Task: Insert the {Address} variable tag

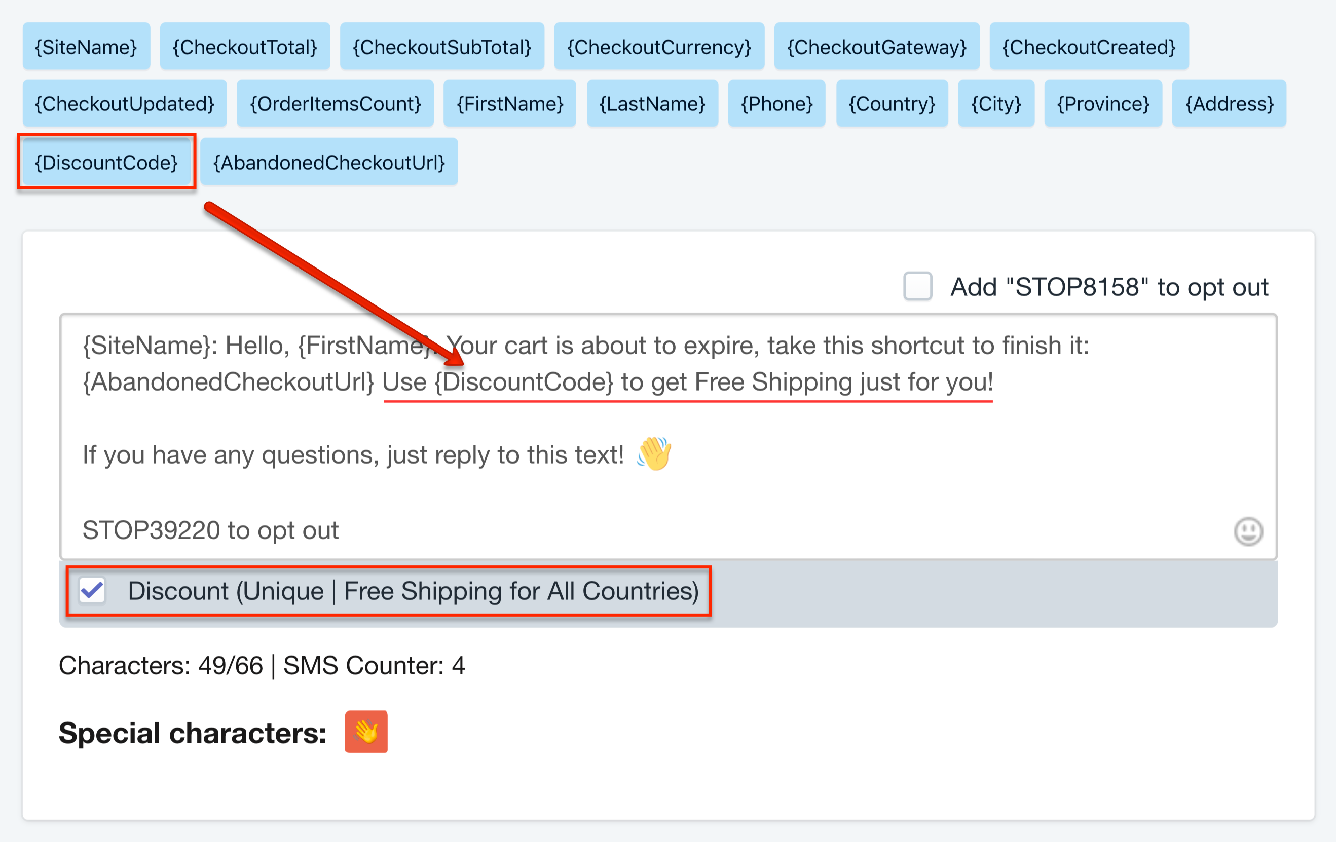Action: coord(1229,104)
